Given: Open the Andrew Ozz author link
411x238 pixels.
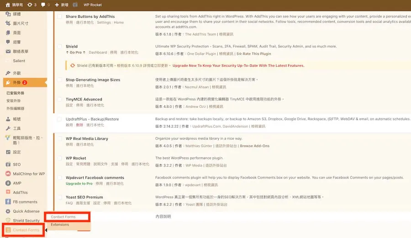Looking at the screenshot, I should (195, 107).
